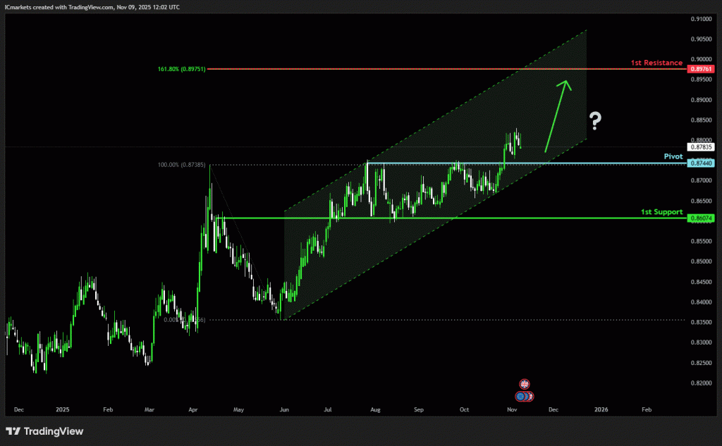Viewport: 722px width, 446px height.
Task: Click the UK flag economic event icon
Action: click(x=524, y=384)
